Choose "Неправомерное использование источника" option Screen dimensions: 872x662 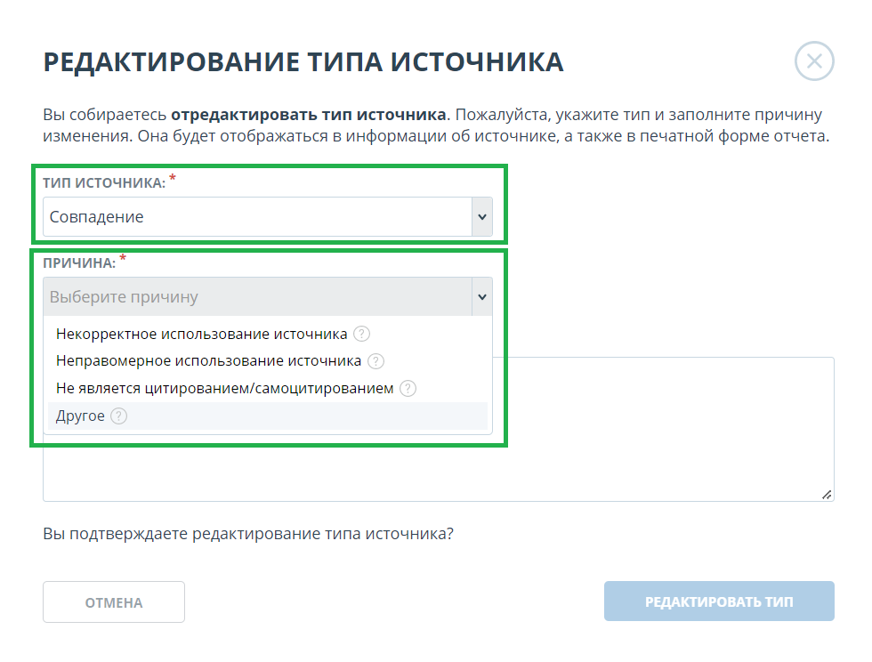coord(208,361)
